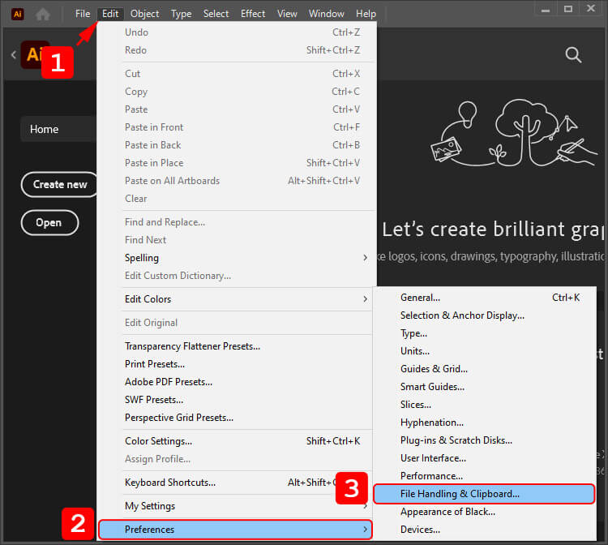
Task: Open the Type menu
Action: [181, 14]
